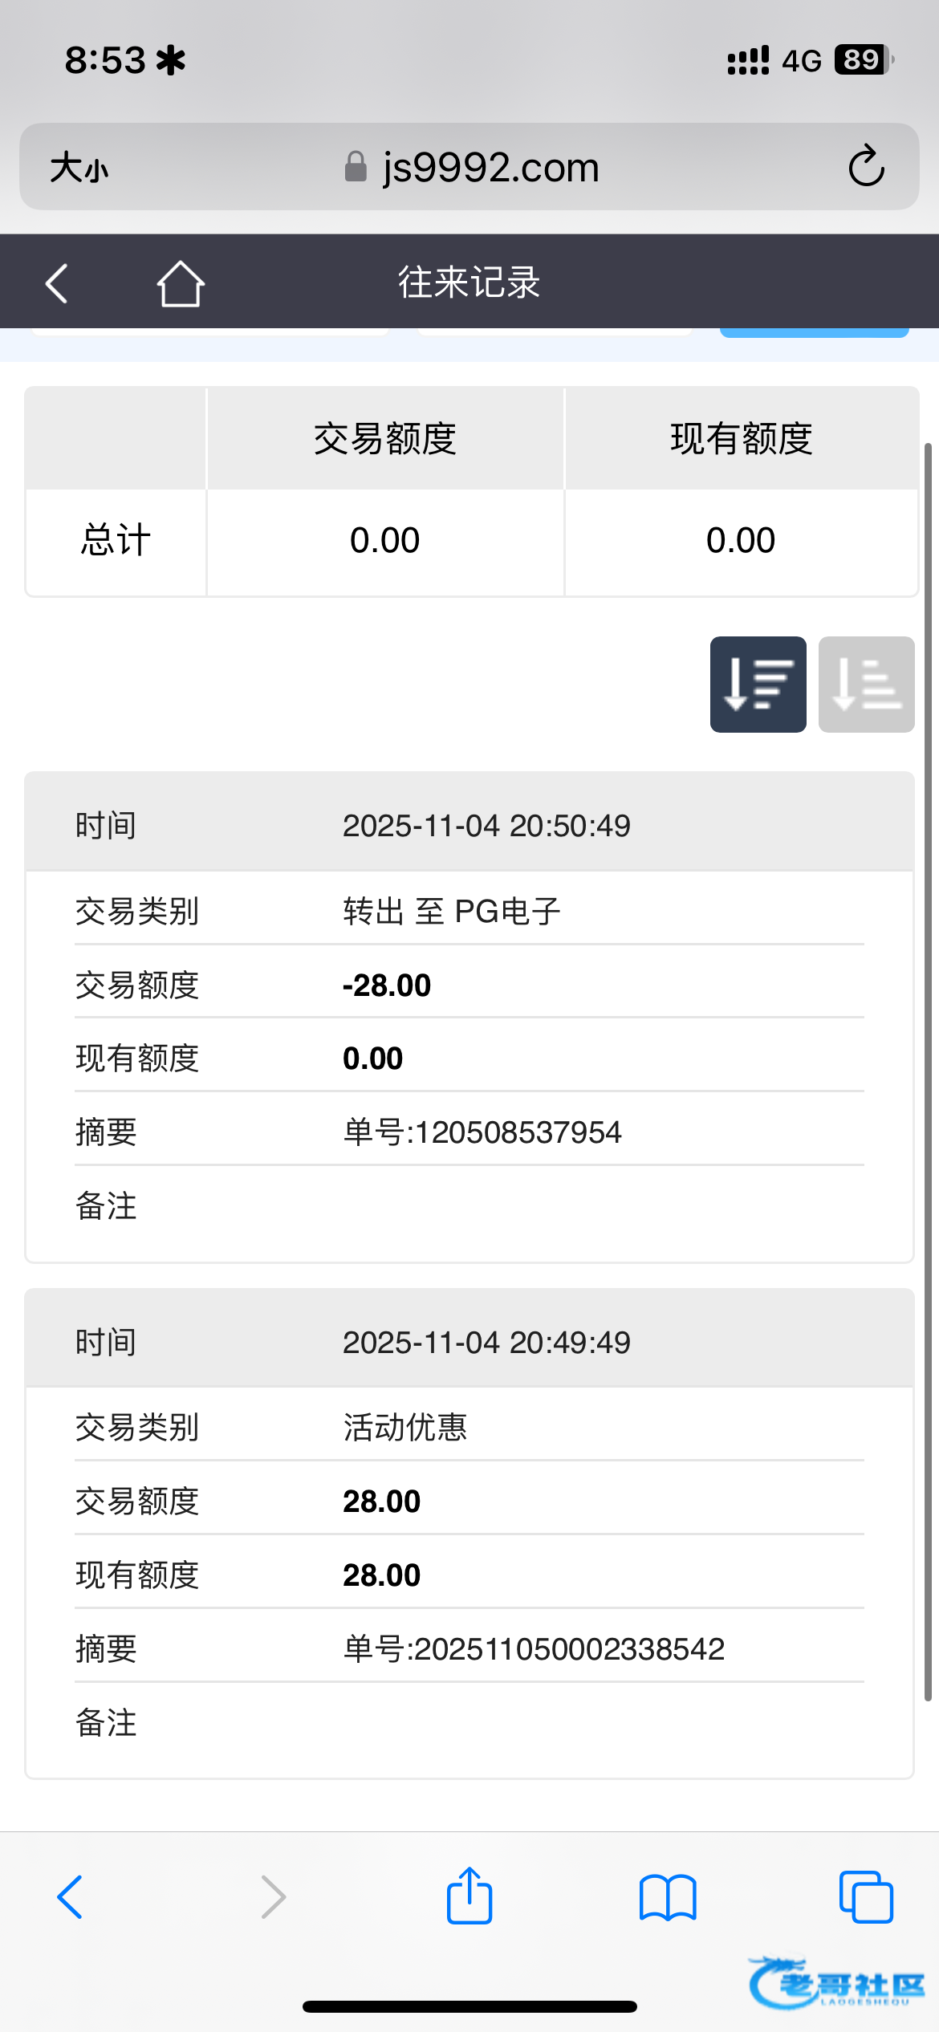Image resolution: width=939 pixels, height=2032 pixels.
Task: Tap the 现有额度 column header
Action: coord(742,439)
